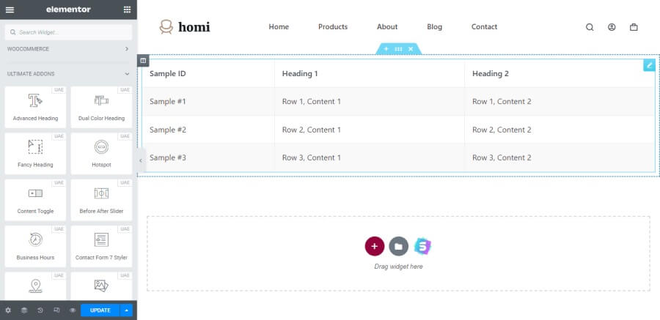Go to the Products menu item
This screenshot has width=660, height=320.
(x=333, y=27)
